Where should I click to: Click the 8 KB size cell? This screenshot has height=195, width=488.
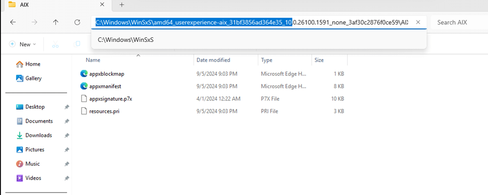pos(339,86)
